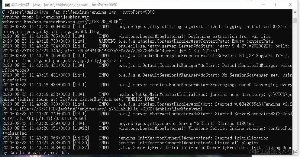Viewport: 300px width, 157px height.
Task: Click the typed command '--httpPort=9090' on the first line
Action: tap(137, 12)
